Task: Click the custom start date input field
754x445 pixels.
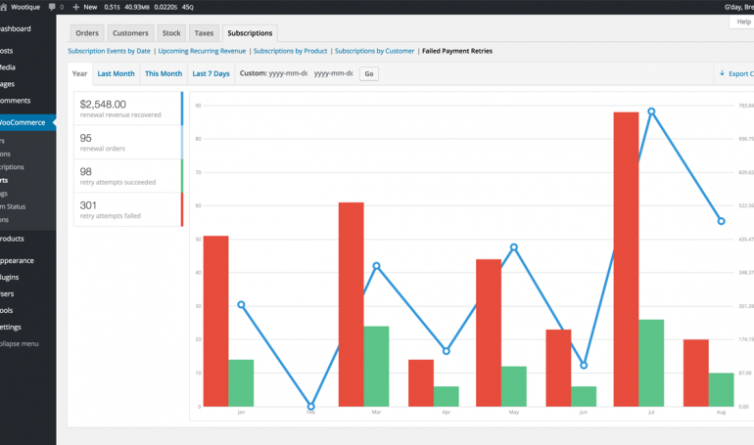Action: coord(289,73)
